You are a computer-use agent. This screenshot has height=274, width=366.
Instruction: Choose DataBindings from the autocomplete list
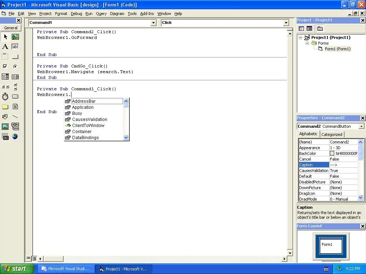pyautogui.click(x=94, y=137)
